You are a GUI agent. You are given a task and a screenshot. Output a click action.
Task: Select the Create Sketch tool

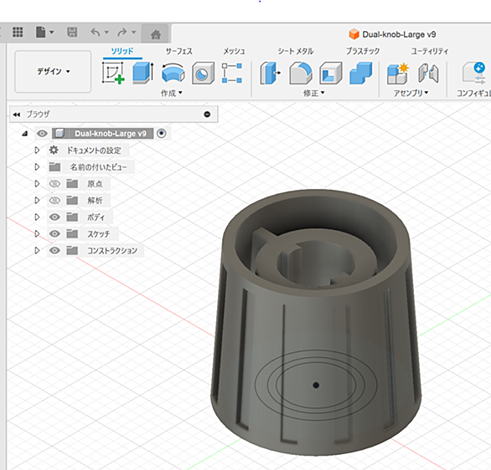(113, 73)
